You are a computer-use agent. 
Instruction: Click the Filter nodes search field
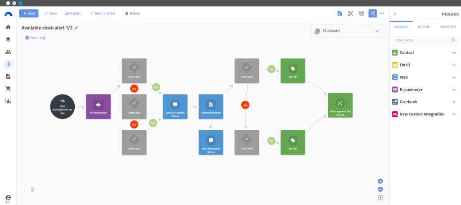pyautogui.click(x=425, y=40)
